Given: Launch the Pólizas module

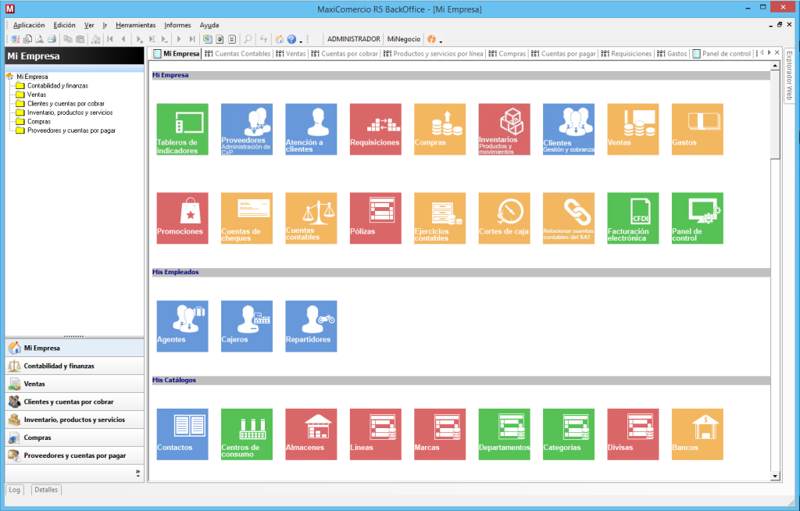Looking at the screenshot, I should tap(375, 217).
